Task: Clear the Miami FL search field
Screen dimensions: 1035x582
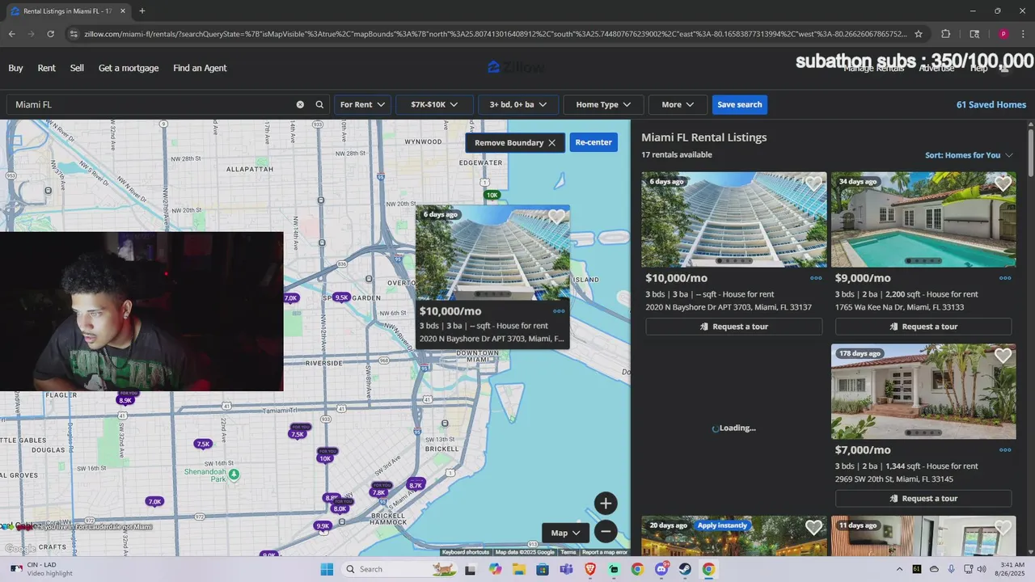Action: pos(300,104)
